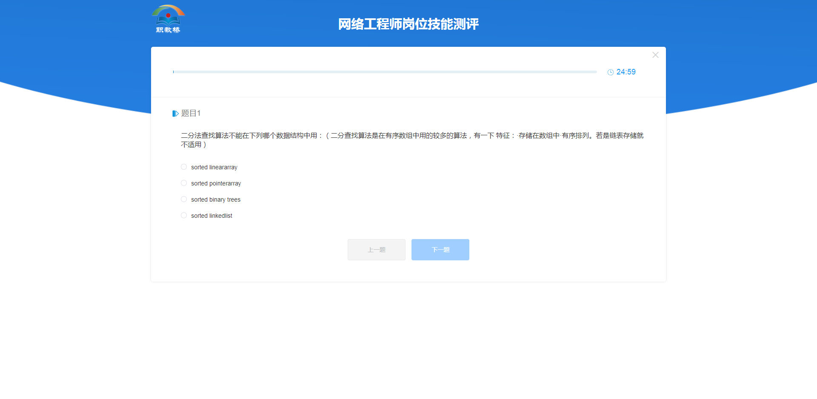Click the clock icon beside the timer
Screen dimensions: 817x399
610,72
